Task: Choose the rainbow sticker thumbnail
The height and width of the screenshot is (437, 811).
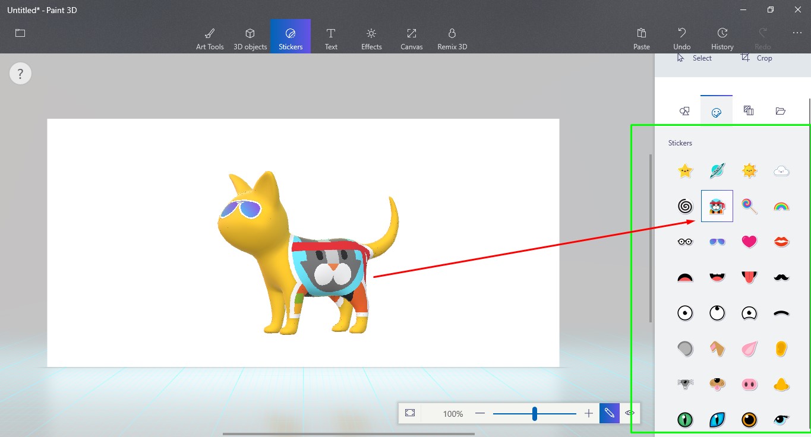Action: [781, 206]
